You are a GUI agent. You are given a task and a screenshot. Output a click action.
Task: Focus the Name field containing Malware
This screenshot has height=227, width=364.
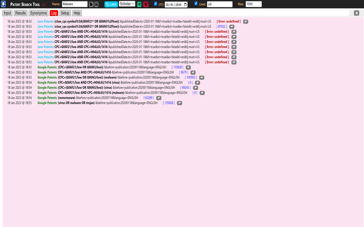[75, 4]
